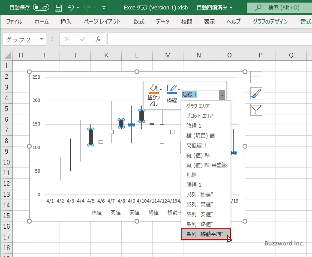The height and width of the screenshot is (257, 312).
Task: Open the file name status dropdown arrow
Action: click(x=231, y=8)
